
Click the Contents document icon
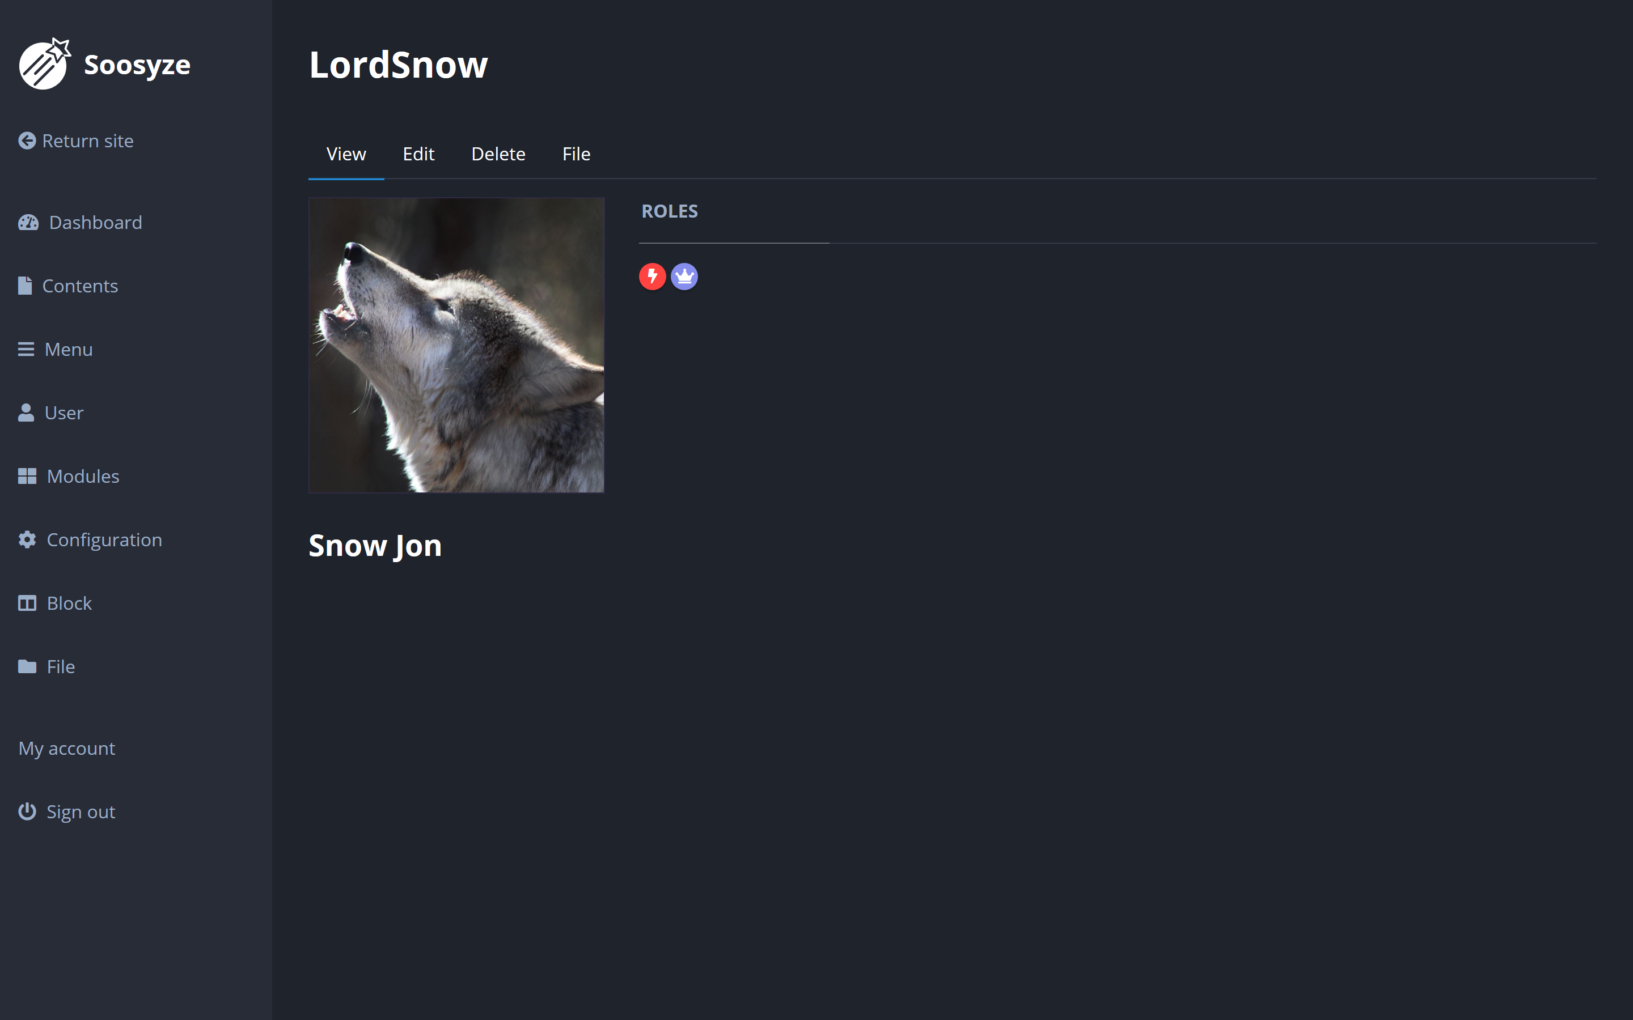pyautogui.click(x=25, y=286)
